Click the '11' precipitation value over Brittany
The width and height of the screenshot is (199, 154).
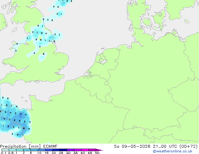[x=21, y=114]
